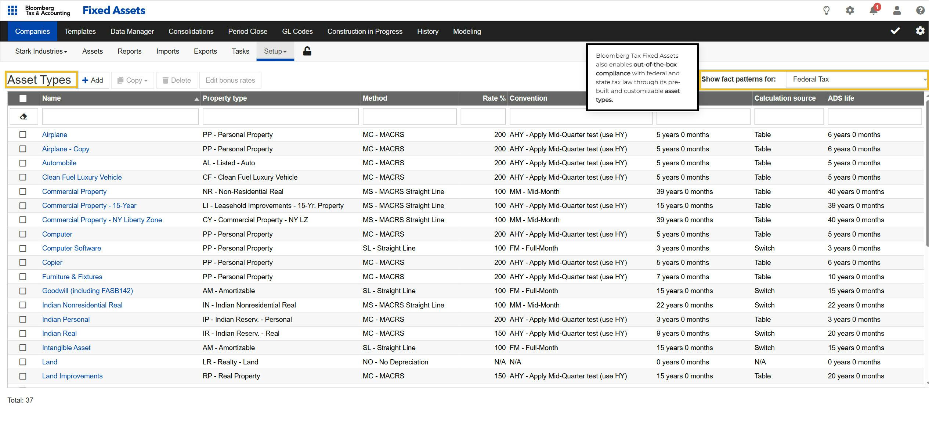Click the checkmark icon in the black toolbar
929x421 pixels.
click(895, 31)
